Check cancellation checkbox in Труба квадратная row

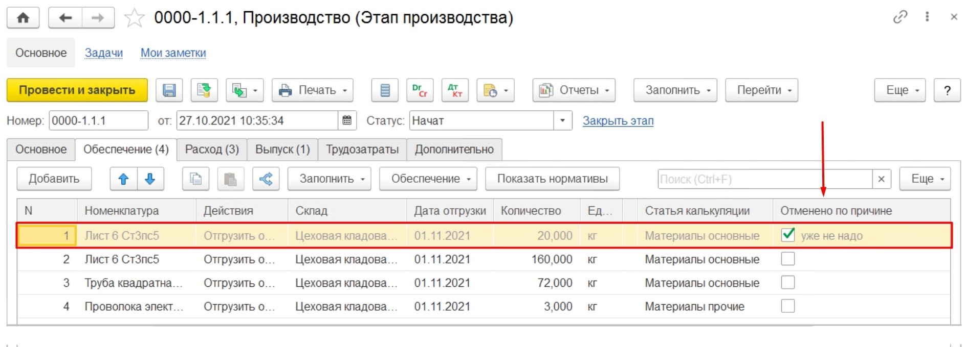(x=788, y=282)
